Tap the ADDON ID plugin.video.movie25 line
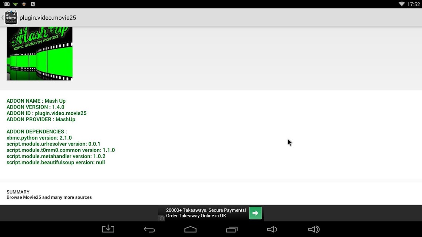Screen dimensions: 422x237 click(x=47, y=113)
